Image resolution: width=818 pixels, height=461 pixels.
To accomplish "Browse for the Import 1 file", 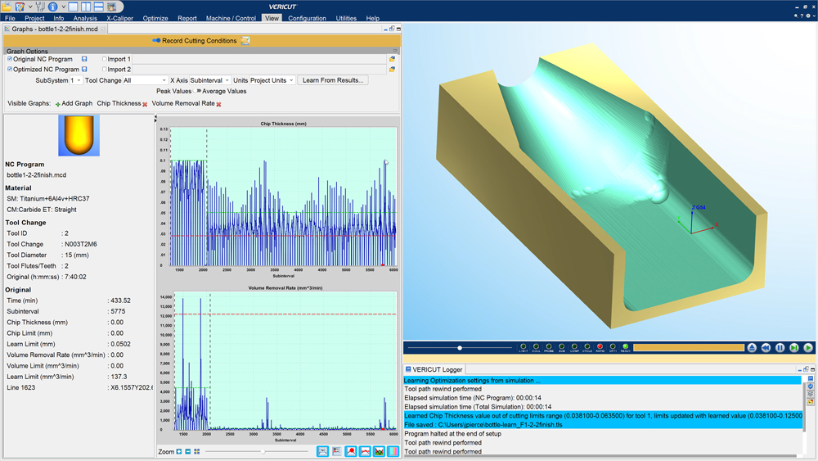I will pyautogui.click(x=393, y=59).
